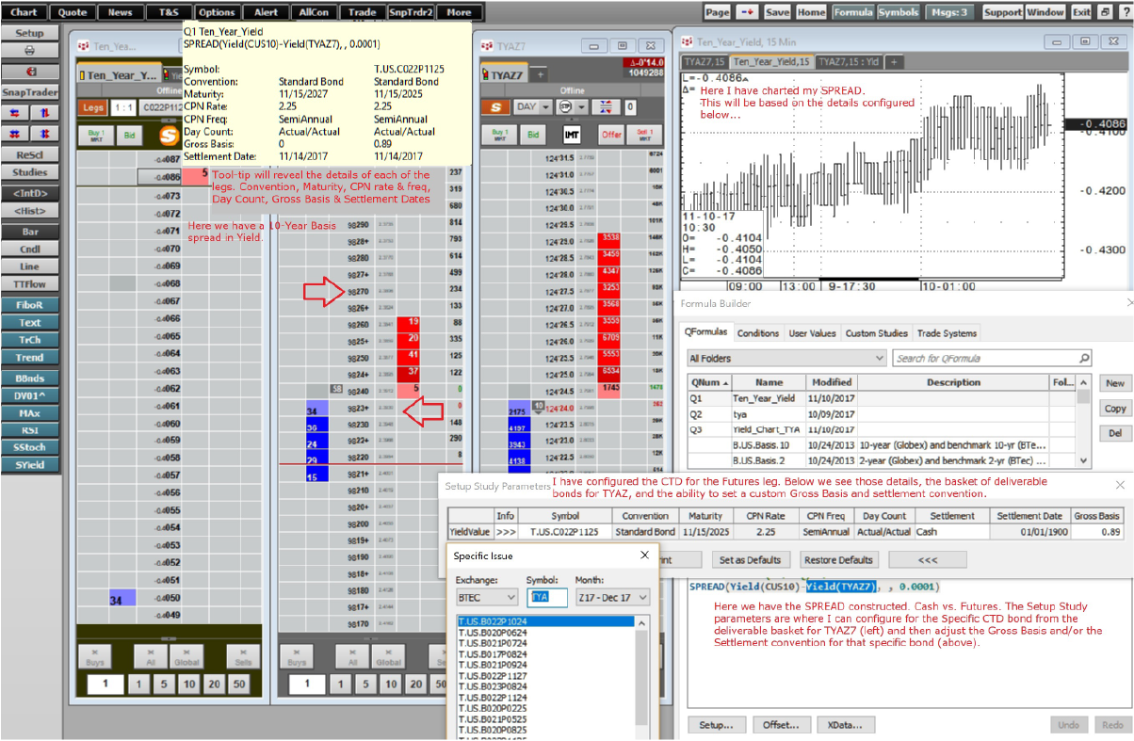Toggle the Bar chart type button
Viewport: 1134px width, 741px height.
tap(29, 232)
